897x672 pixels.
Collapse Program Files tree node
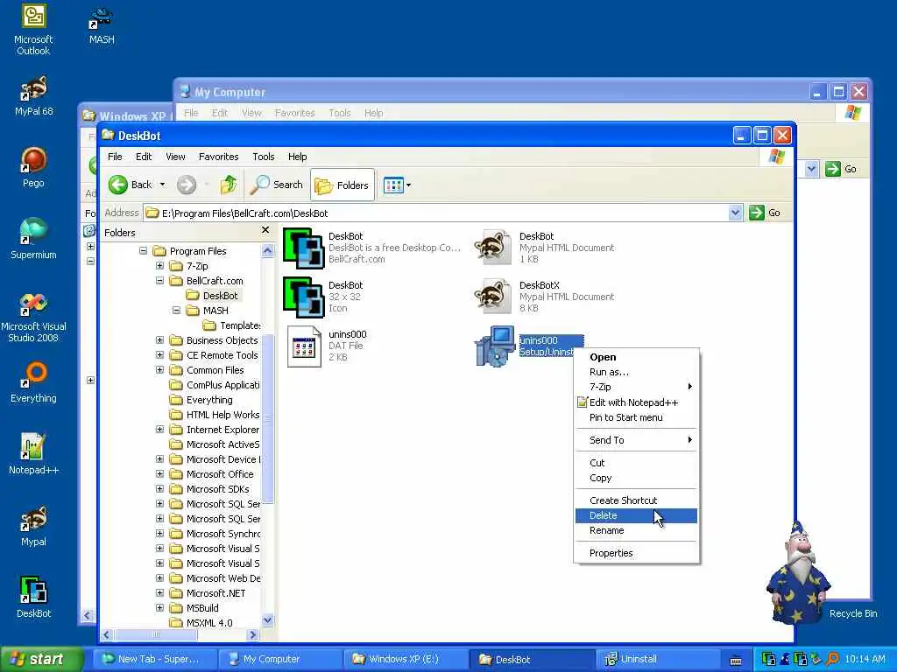(143, 251)
